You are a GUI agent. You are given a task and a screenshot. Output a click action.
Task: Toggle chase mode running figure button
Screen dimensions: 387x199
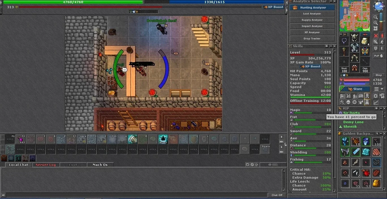coord(382,42)
